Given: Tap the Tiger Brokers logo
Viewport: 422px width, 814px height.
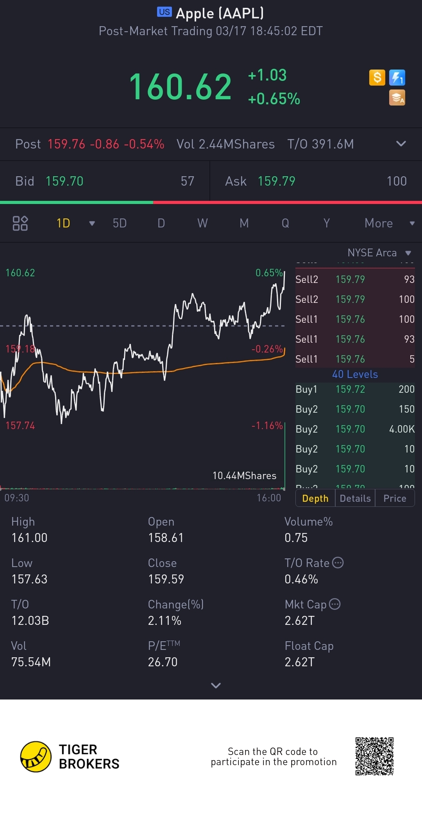Looking at the screenshot, I should (70, 757).
